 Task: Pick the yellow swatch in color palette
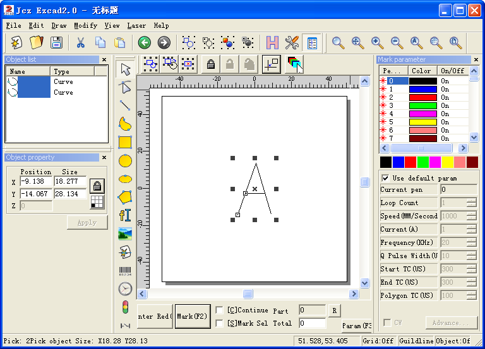click(448, 162)
